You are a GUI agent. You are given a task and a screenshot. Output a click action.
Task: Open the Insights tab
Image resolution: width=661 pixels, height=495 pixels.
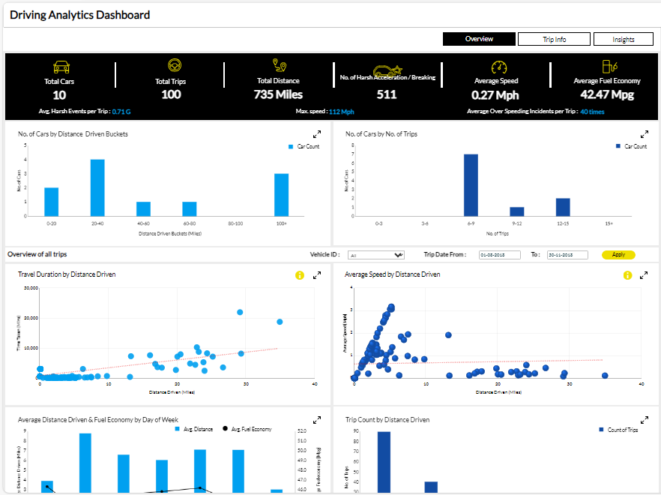pos(623,39)
